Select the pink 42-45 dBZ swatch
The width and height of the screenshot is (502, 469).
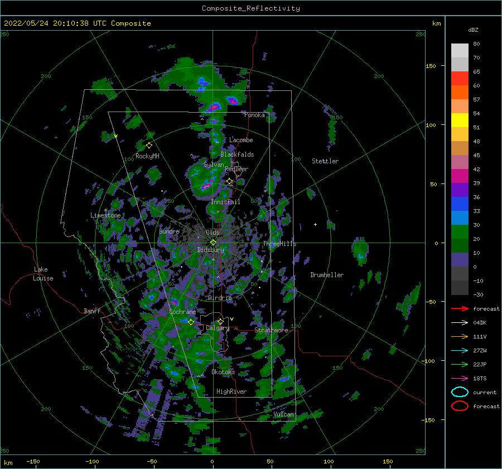point(460,162)
